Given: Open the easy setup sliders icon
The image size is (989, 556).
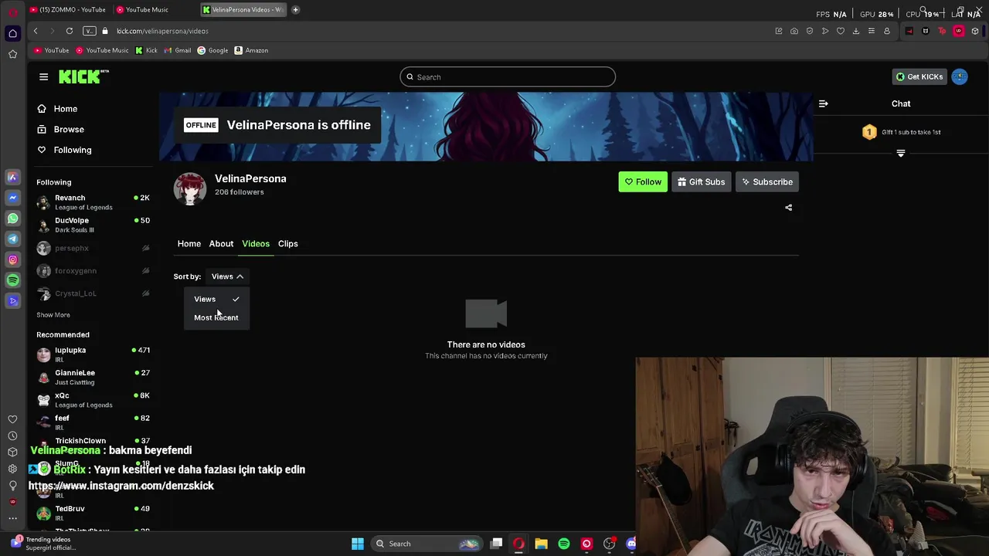Looking at the screenshot, I should pos(872,31).
